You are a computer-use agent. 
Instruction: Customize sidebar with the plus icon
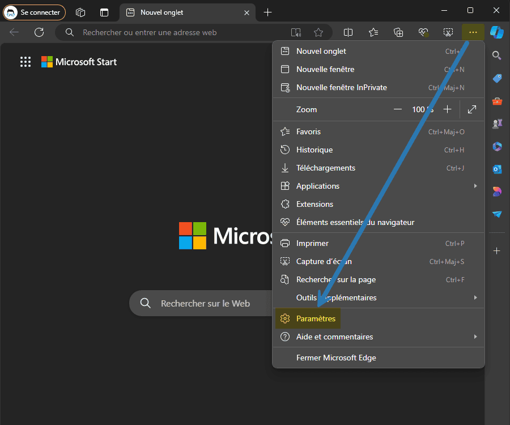coord(496,250)
